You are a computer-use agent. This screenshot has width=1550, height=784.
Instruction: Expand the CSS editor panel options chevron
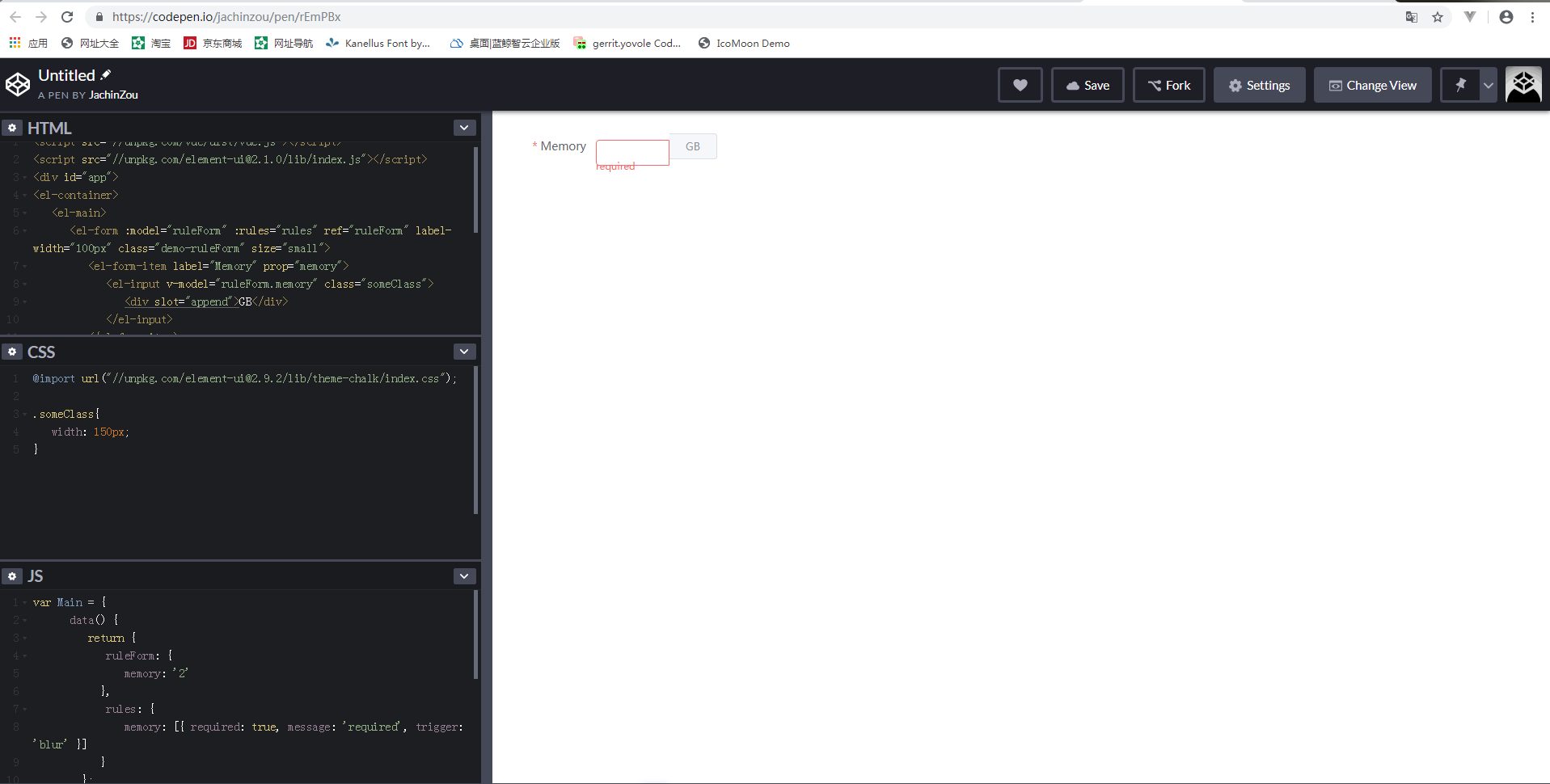point(464,352)
